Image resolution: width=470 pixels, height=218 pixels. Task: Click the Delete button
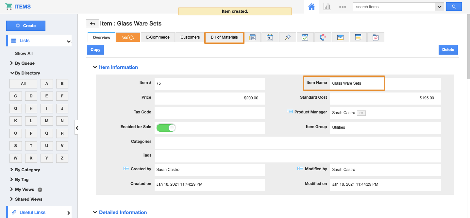coord(448,50)
